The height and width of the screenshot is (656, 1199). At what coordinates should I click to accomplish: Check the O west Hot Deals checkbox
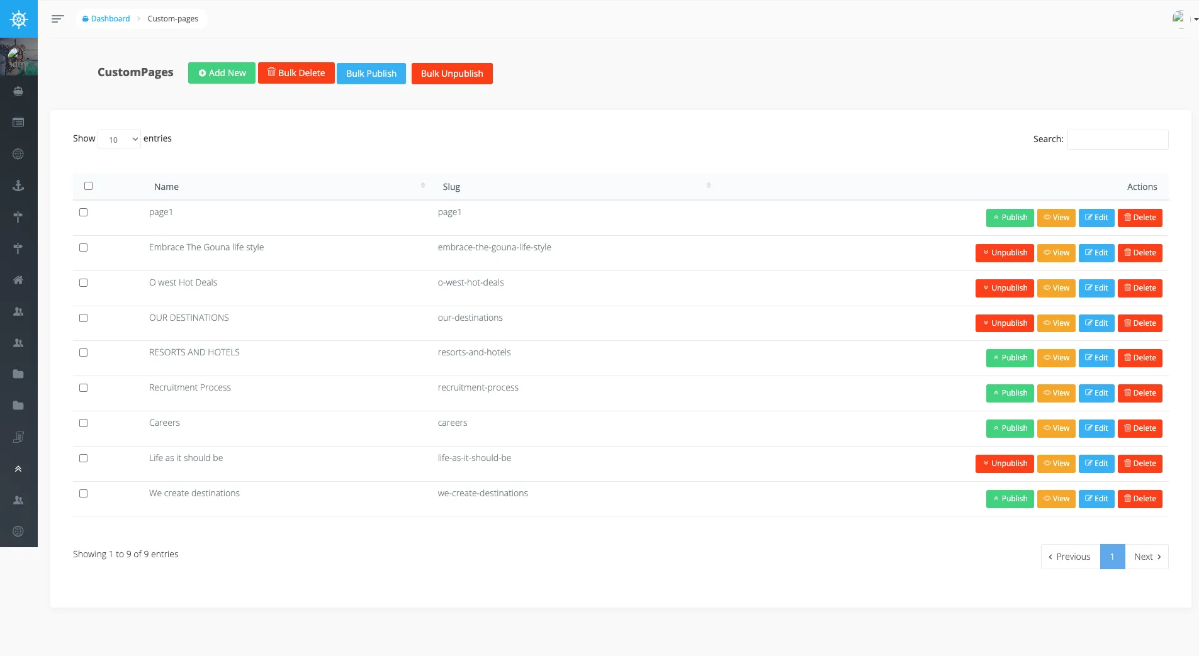coord(83,282)
